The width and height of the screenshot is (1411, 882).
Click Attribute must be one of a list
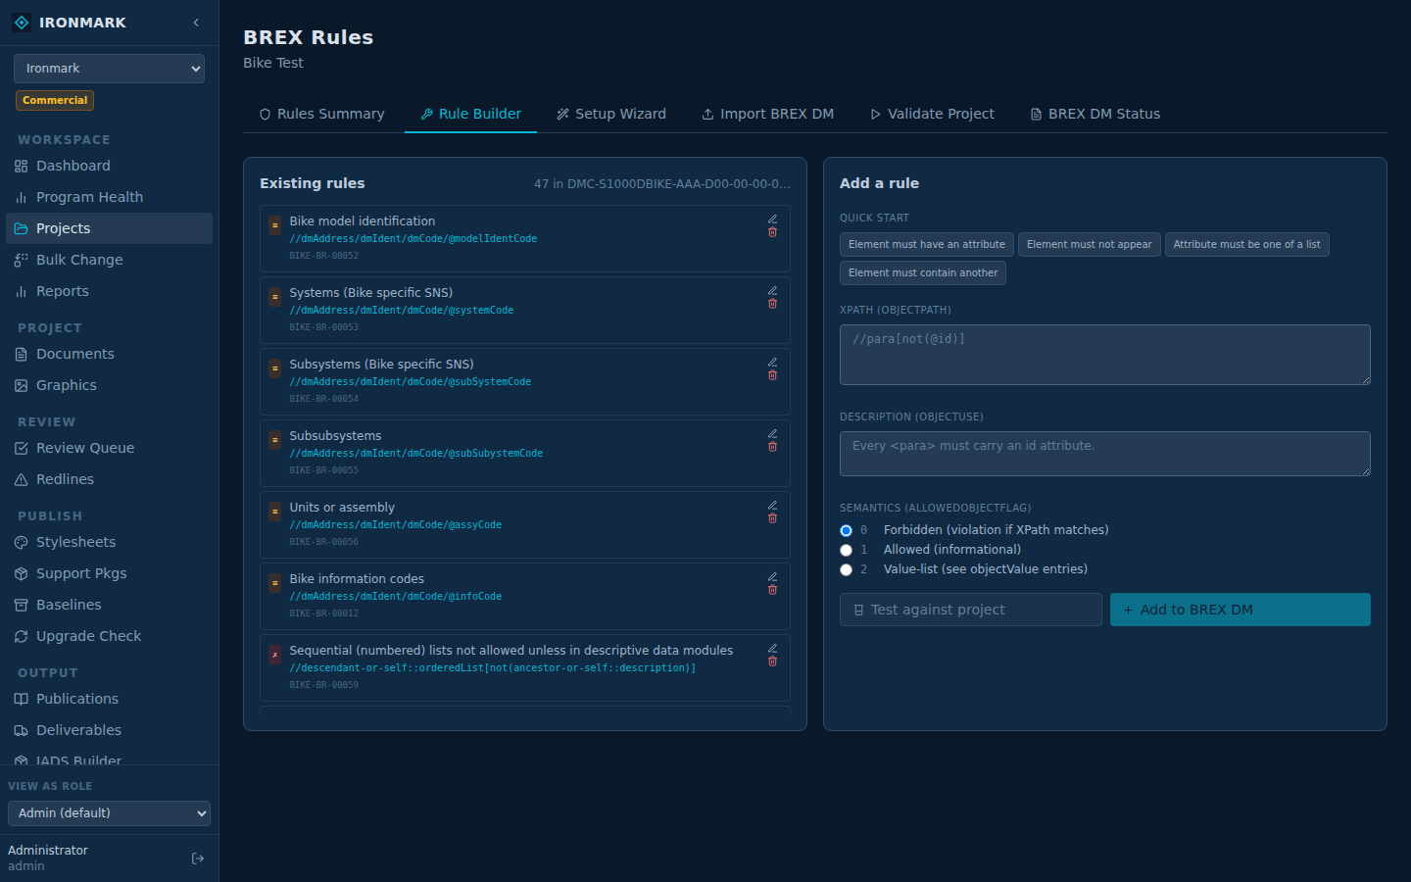point(1246,245)
